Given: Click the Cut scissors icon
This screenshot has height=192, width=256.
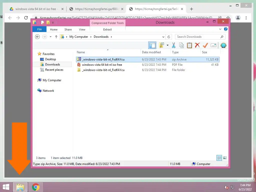Looking at the screenshot, I should (x=173, y=45).
